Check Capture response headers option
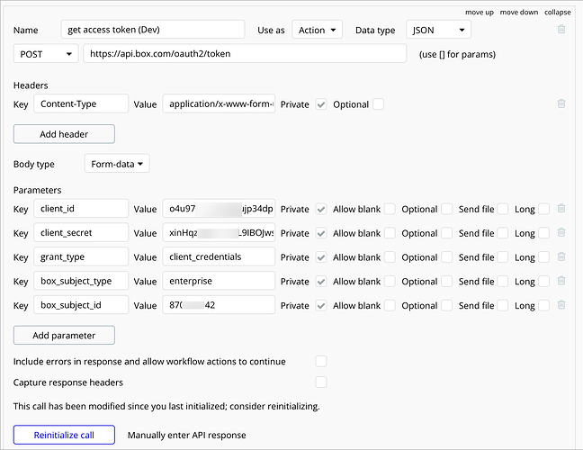Screen dimensions: 583x450 pos(321,382)
